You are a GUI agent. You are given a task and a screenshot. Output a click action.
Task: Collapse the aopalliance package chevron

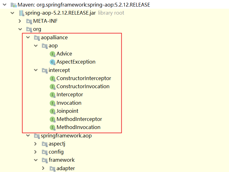28,37
